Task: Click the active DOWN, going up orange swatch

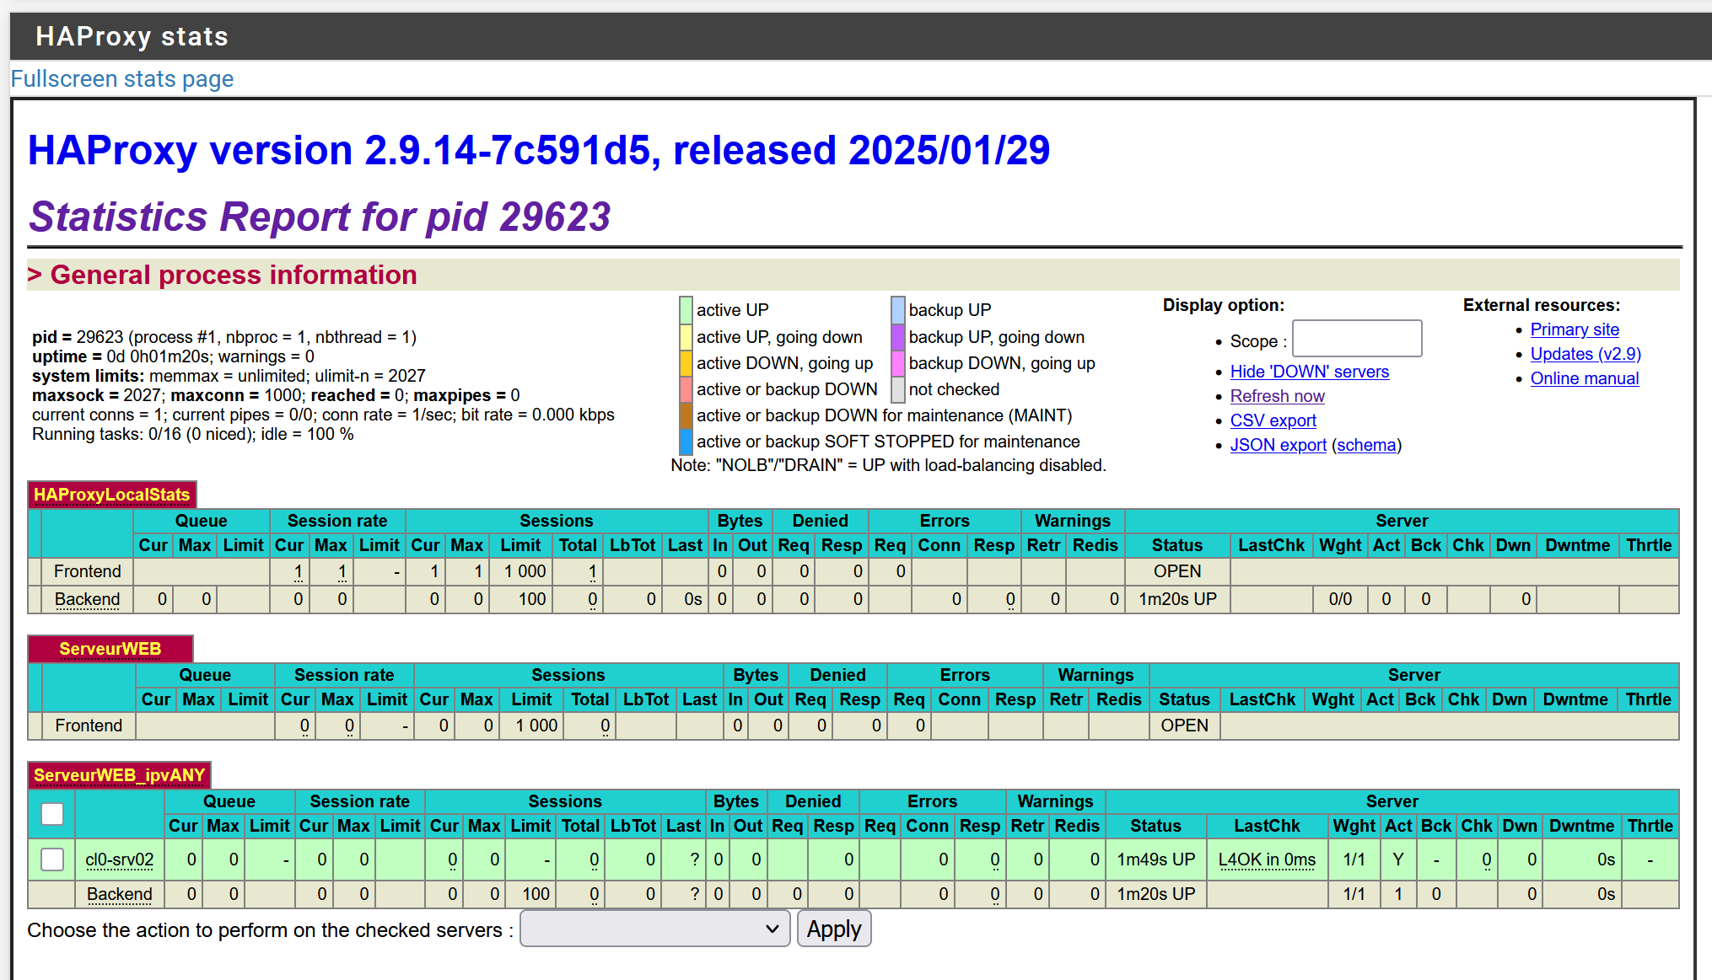Action: click(686, 363)
